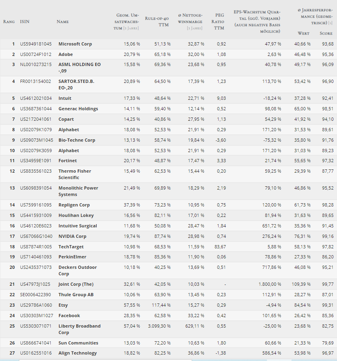Viewport: 337px width, 361px height.
Task: Open ASML HOLDING EO -,09 row name
Action: click(79, 68)
